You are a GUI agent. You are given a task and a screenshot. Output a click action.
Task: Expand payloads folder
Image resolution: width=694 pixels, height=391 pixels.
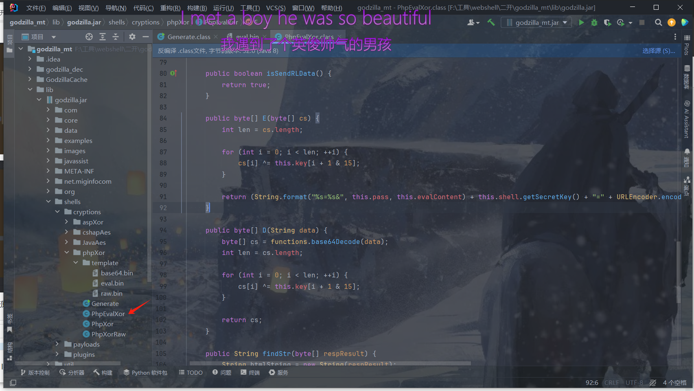pos(57,344)
